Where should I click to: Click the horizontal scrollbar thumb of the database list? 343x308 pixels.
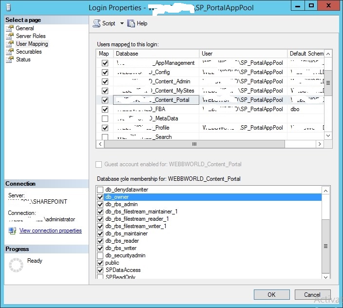pyautogui.click(x=195, y=144)
